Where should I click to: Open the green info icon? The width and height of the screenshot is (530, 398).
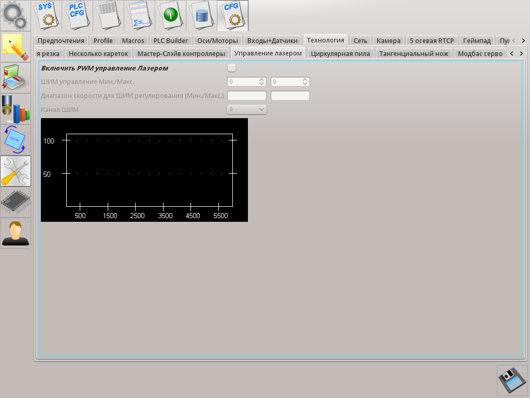coord(171,16)
